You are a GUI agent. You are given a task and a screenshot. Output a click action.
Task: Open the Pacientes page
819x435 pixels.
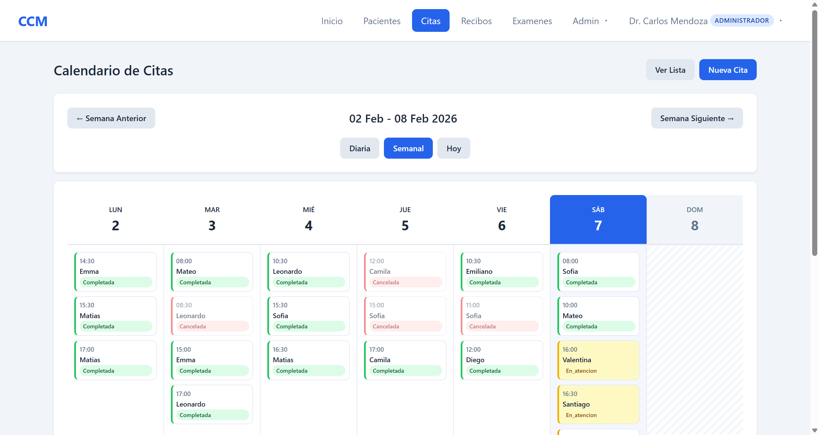click(x=382, y=21)
